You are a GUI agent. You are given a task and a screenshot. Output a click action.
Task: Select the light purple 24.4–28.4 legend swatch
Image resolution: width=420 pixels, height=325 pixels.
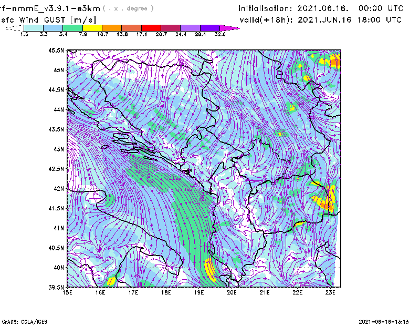[x=191, y=28]
